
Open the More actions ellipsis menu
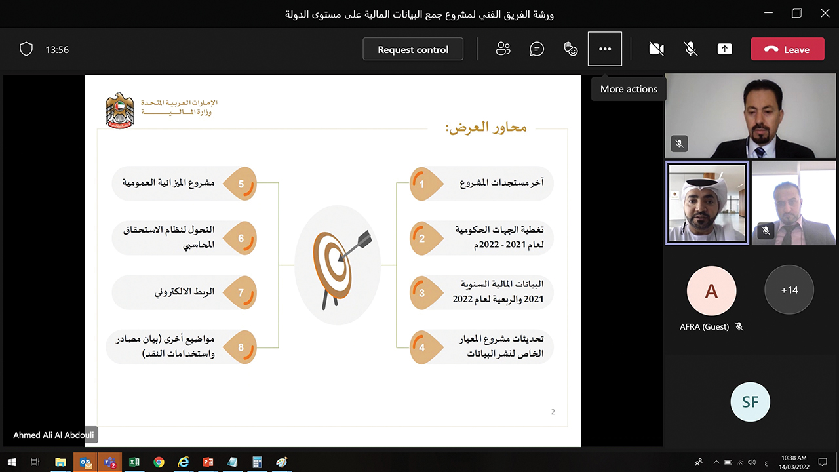tap(605, 49)
